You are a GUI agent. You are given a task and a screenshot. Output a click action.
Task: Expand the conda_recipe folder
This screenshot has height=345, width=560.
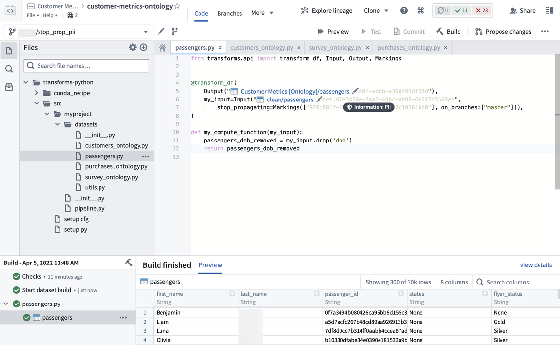pos(37,93)
